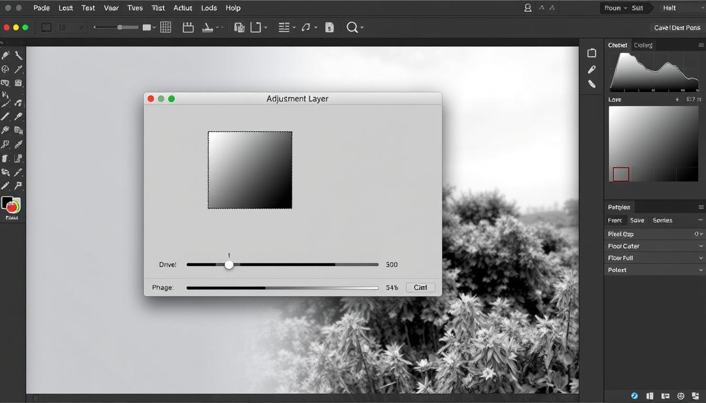
Task: Switch to the Chetlet tab
Action: pos(617,45)
